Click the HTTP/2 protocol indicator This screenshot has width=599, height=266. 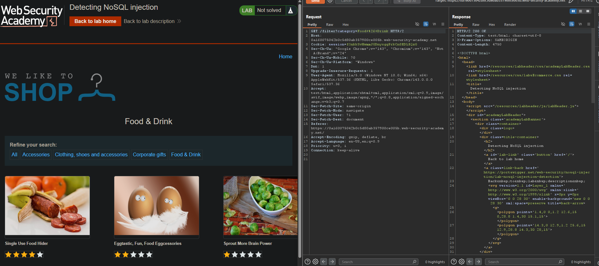coord(587,1)
